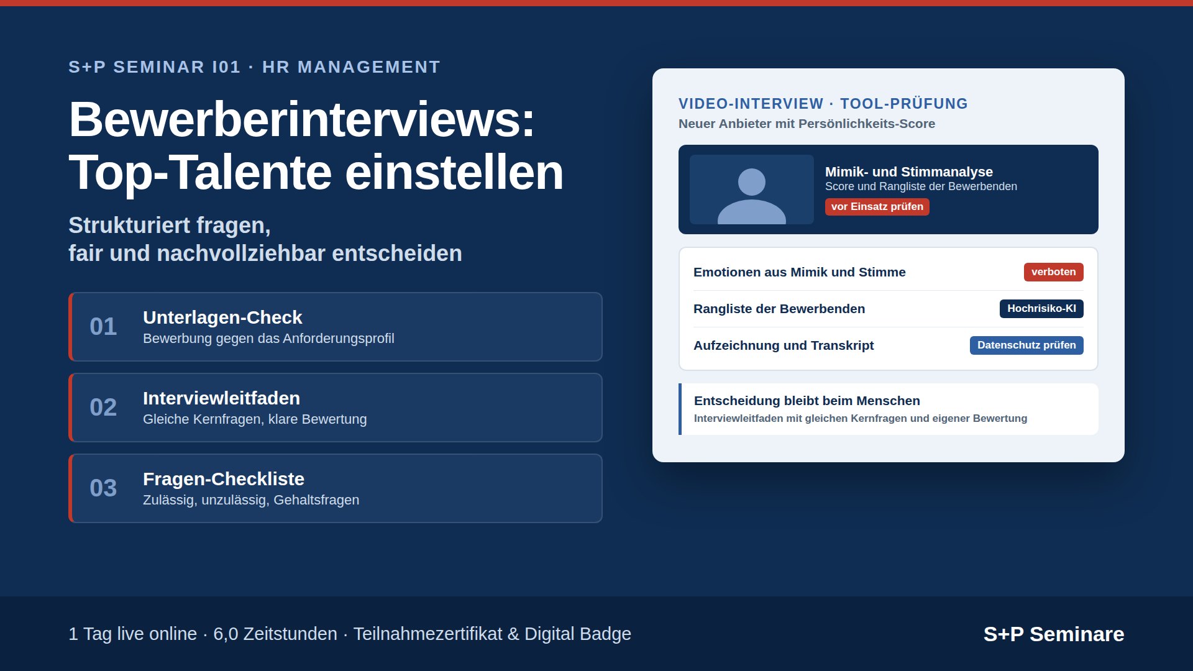Click 'VIDEO-INTERVIEW · TOOL-PRÜFUNG' header
This screenshot has width=1193, height=671.
click(x=823, y=104)
